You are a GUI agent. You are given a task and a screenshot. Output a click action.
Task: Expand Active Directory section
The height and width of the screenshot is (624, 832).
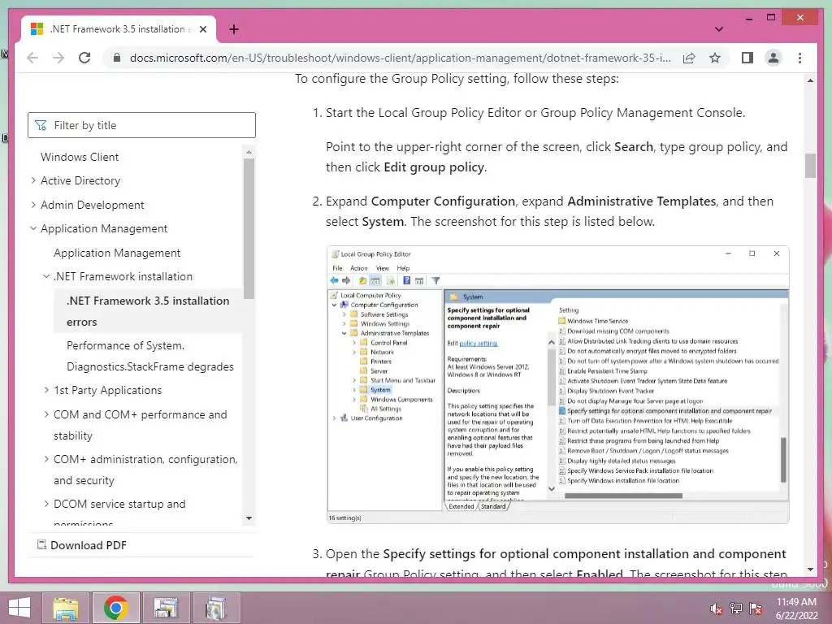pos(33,180)
